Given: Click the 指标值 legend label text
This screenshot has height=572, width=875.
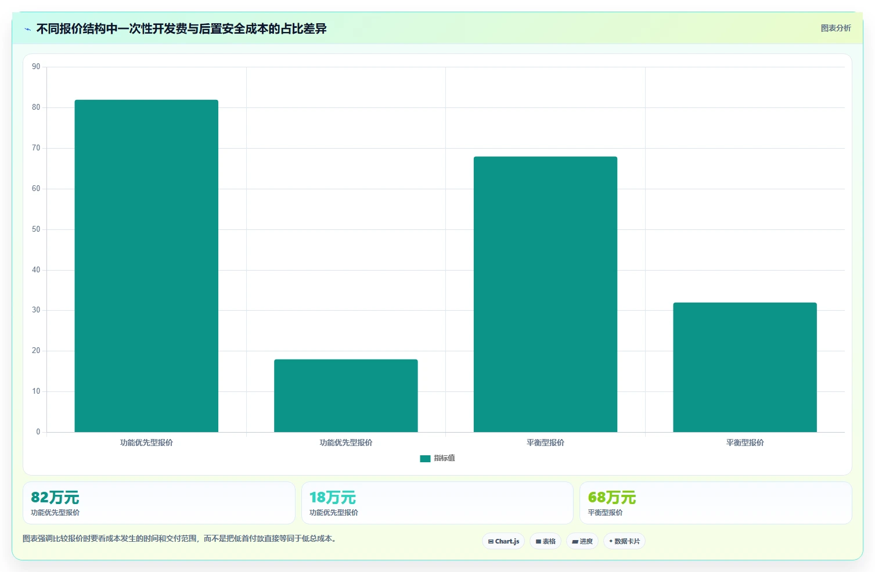Looking at the screenshot, I should [x=444, y=458].
